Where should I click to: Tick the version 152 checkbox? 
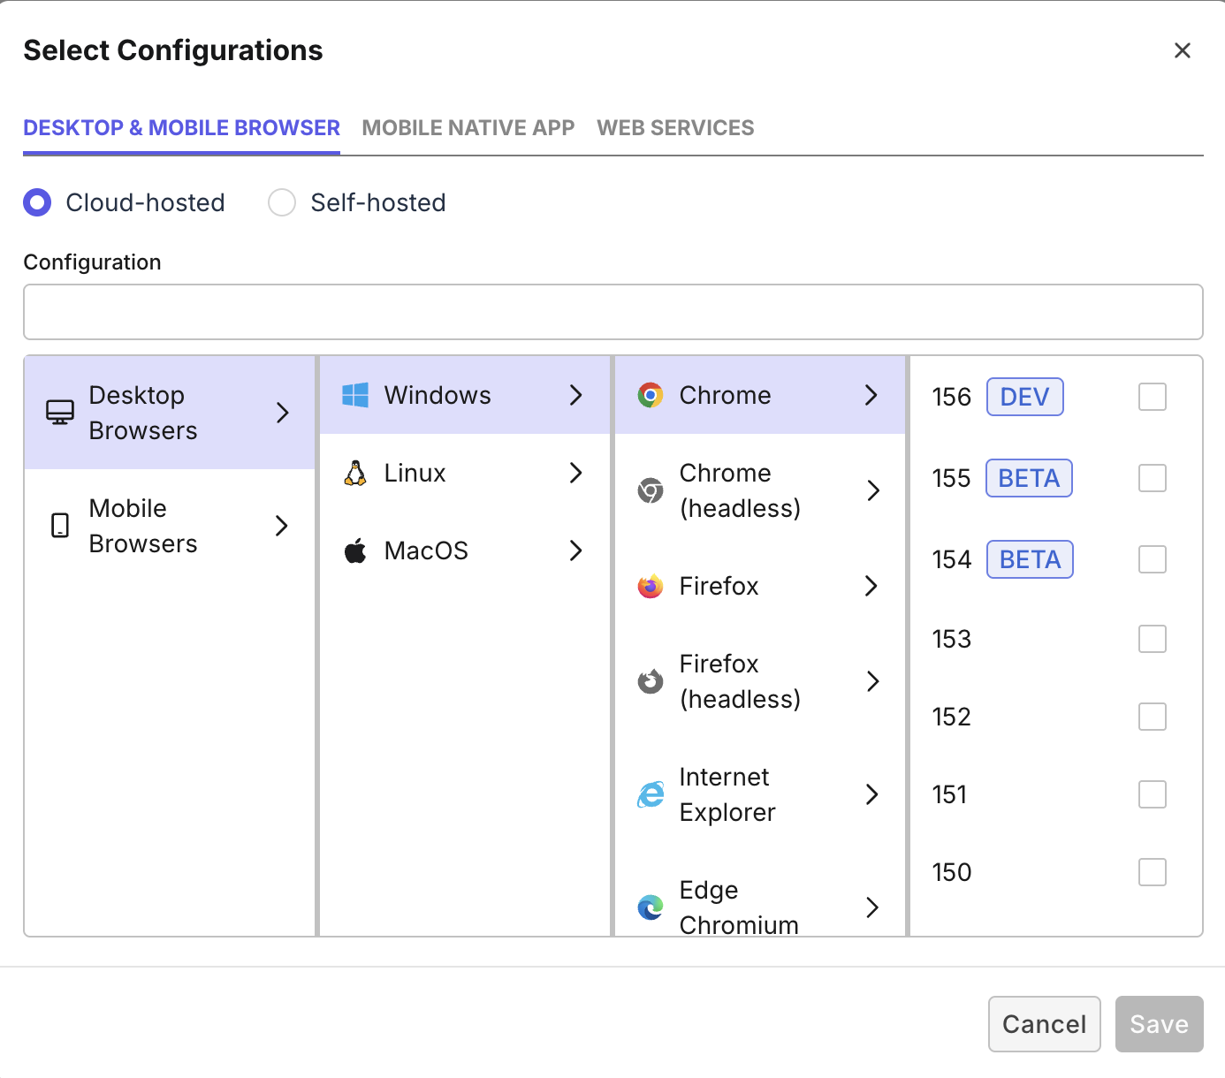1153,717
